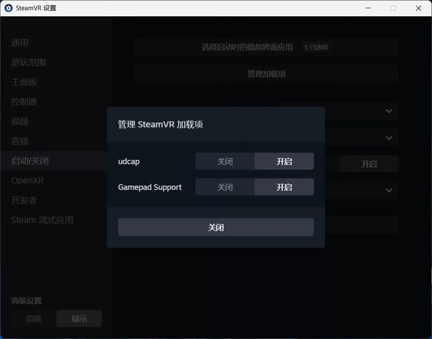This screenshot has height=339, width=432.
Task: Open the OpenXR settings section
Action: [x=27, y=181]
